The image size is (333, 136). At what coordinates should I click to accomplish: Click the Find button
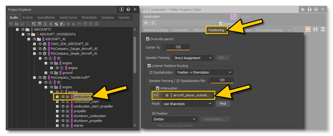[x=223, y=104]
